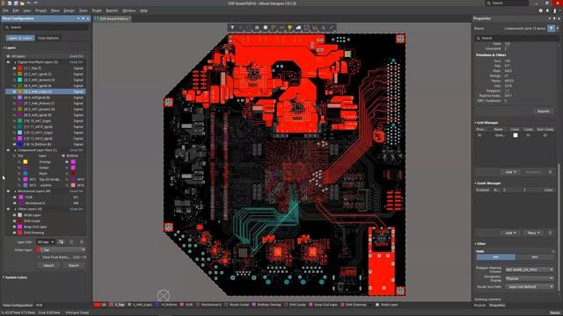563x316 pixels.
Task: Click the layer set icon beside the Layer Sets dropdown
Action: [61, 242]
